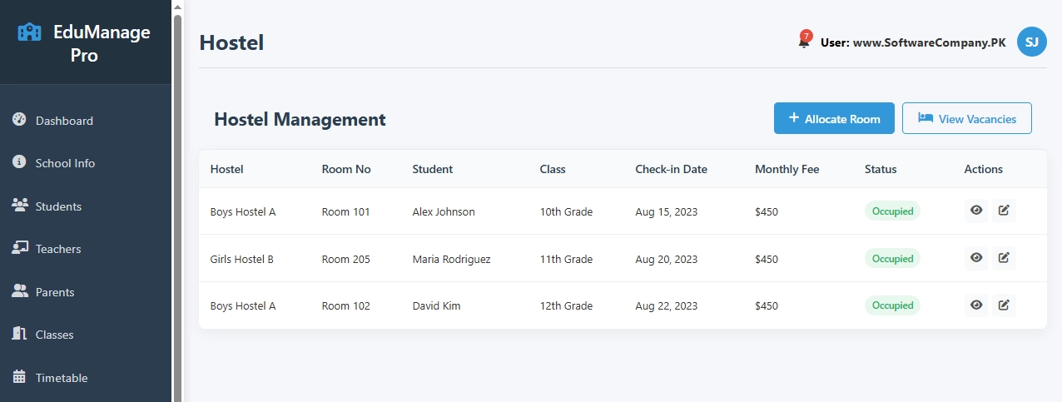
Task: Go to Teachers in the sidebar
Action: tap(58, 249)
